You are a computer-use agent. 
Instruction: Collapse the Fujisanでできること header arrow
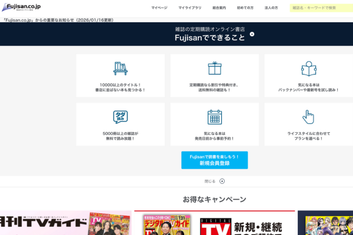(252, 34)
